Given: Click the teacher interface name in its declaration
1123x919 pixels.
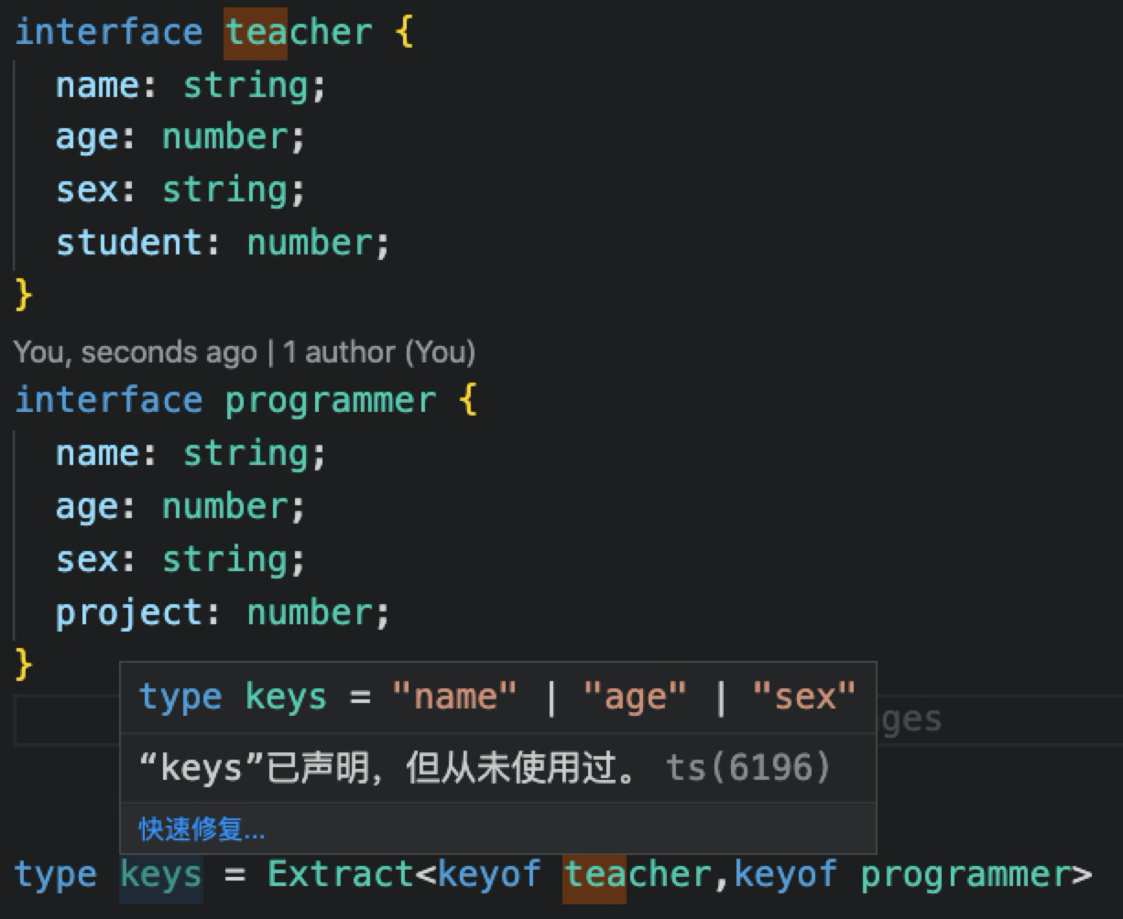Looking at the screenshot, I should pos(299,32).
